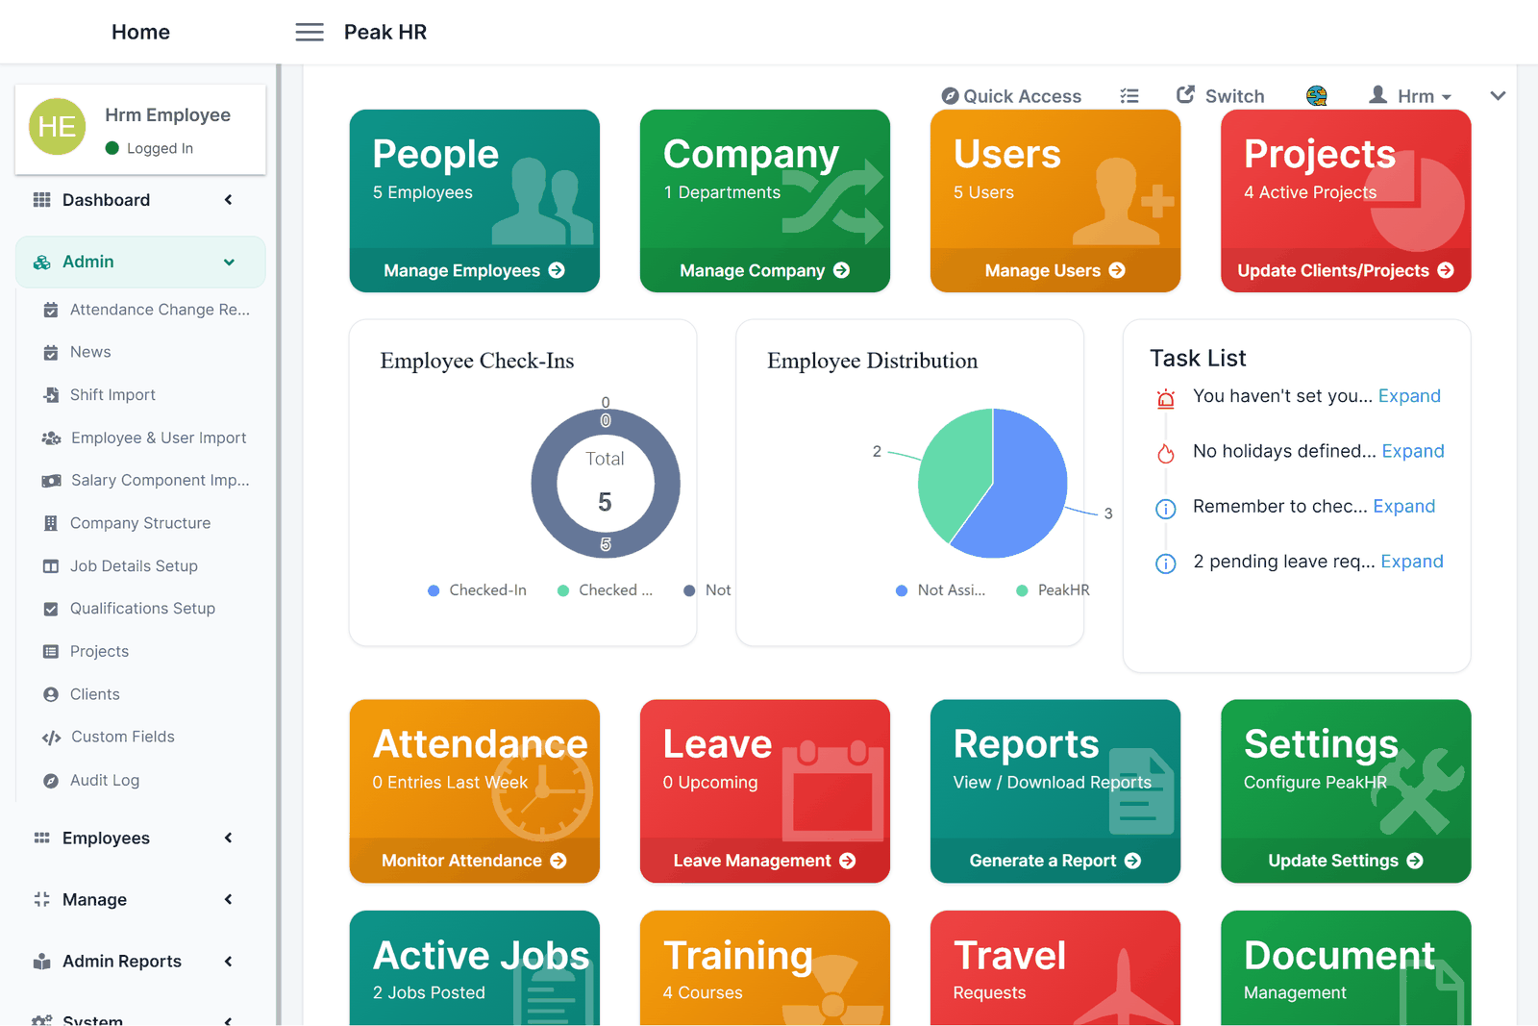Toggle the 'Not Assi...' distribution legend item
Image resolution: width=1538 pixels, height=1026 pixels.
(x=940, y=590)
